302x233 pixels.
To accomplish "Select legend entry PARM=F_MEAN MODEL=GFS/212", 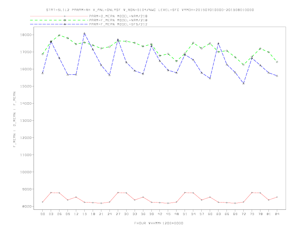I will (118, 24).
